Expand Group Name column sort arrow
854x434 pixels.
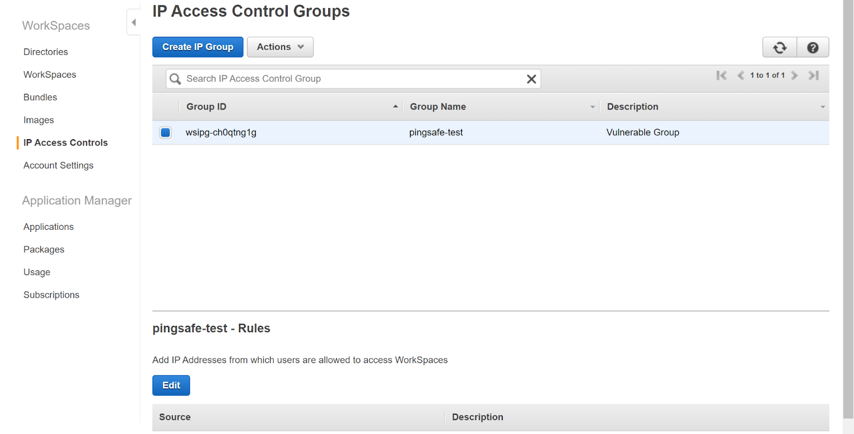pos(592,107)
